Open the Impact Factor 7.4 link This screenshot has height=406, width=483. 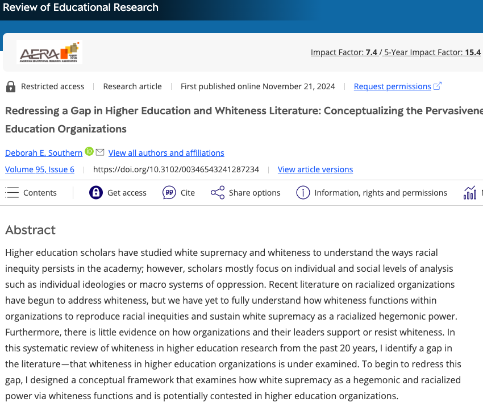click(343, 52)
